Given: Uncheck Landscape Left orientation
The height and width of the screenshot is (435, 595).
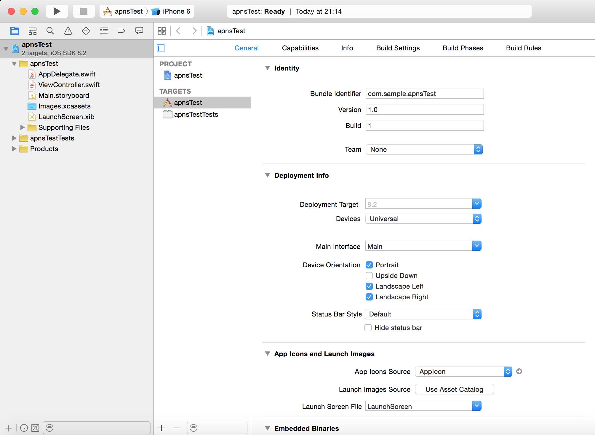Looking at the screenshot, I should pyautogui.click(x=369, y=286).
